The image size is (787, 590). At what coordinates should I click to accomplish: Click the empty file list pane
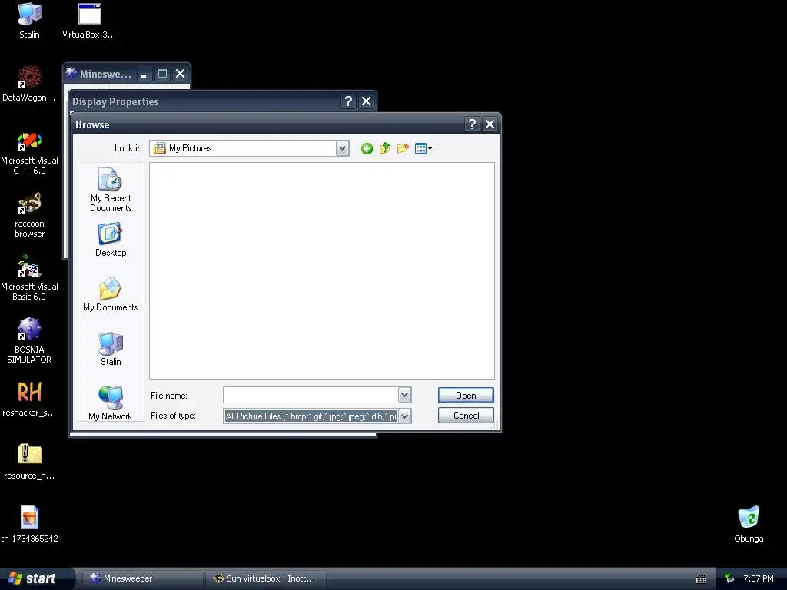click(x=322, y=271)
